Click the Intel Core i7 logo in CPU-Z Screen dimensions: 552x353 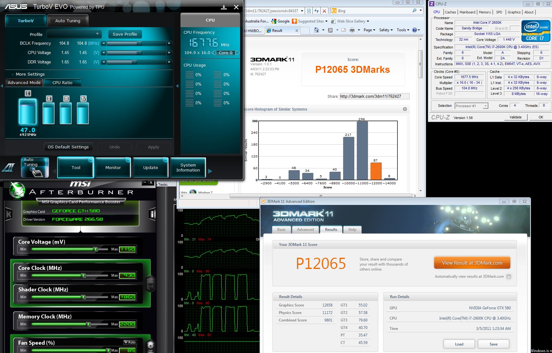click(x=535, y=31)
